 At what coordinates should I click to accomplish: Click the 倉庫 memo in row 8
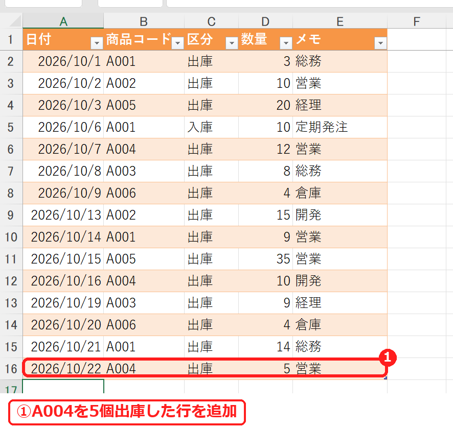[339, 193]
